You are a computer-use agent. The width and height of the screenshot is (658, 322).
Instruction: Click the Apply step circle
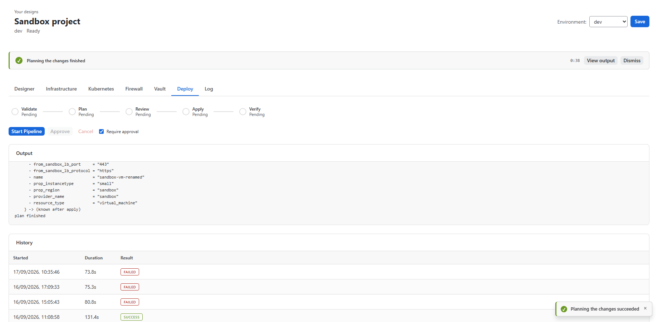pos(186,112)
